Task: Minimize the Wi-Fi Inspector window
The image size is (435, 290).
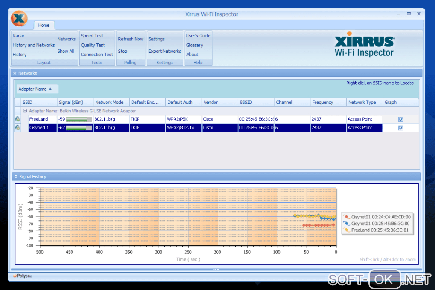Action: click(399, 14)
